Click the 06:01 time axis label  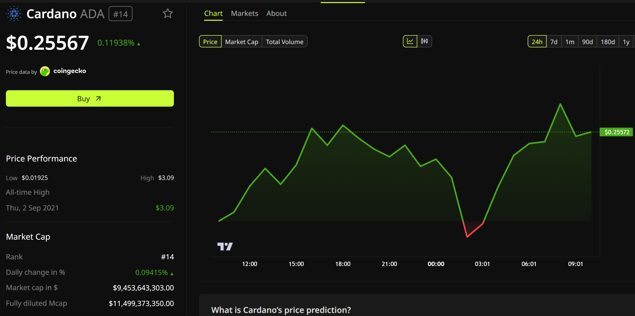click(529, 264)
